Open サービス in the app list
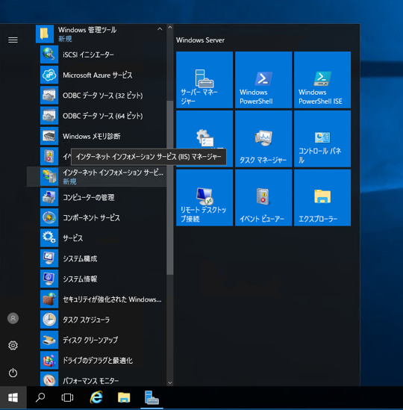The width and height of the screenshot is (403, 410). pos(96,238)
